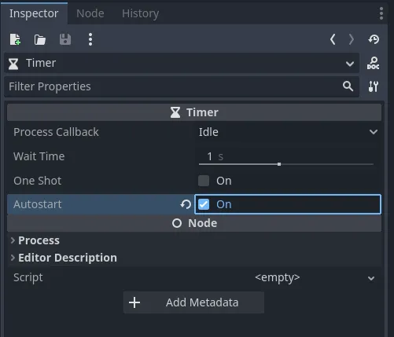Enable the One Shot checkbox
394x337 pixels.
pyautogui.click(x=204, y=181)
